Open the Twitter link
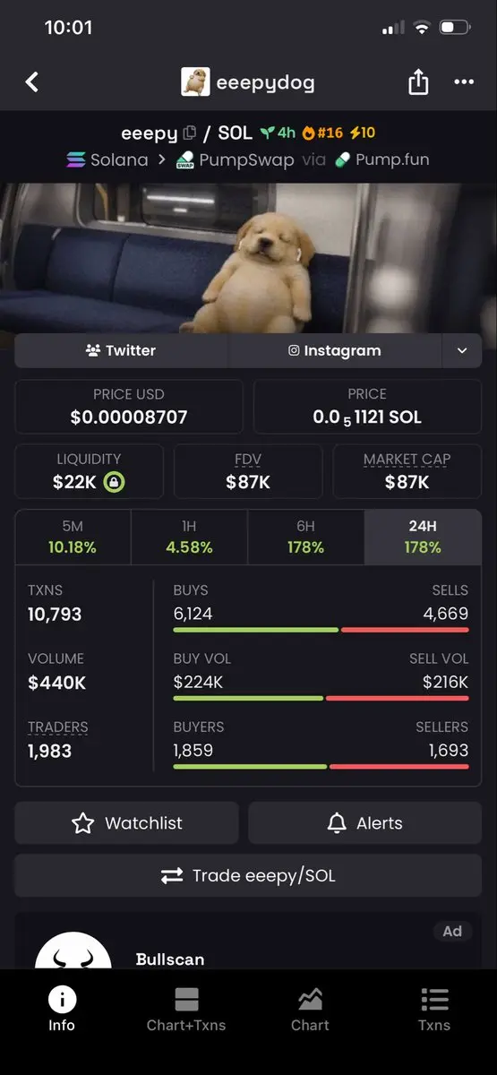Viewport: 497px width, 1075px height. click(x=121, y=351)
